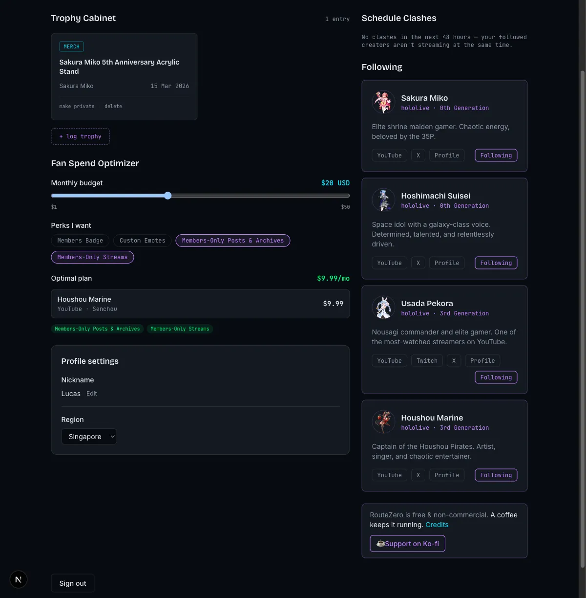View Sakura Miko's Profile
Viewport: 586px width, 598px height.
click(x=447, y=155)
